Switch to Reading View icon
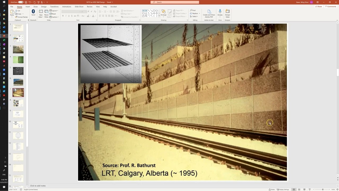The width and height of the screenshot is (339, 191). point(304,189)
